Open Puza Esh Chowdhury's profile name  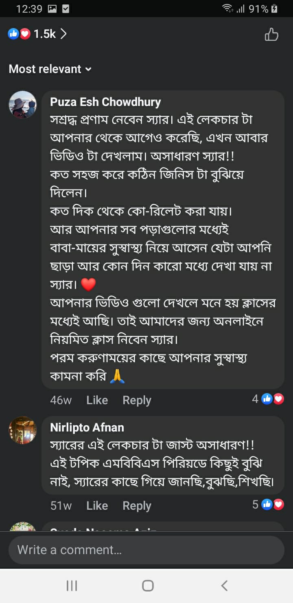pyautogui.click(x=105, y=101)
